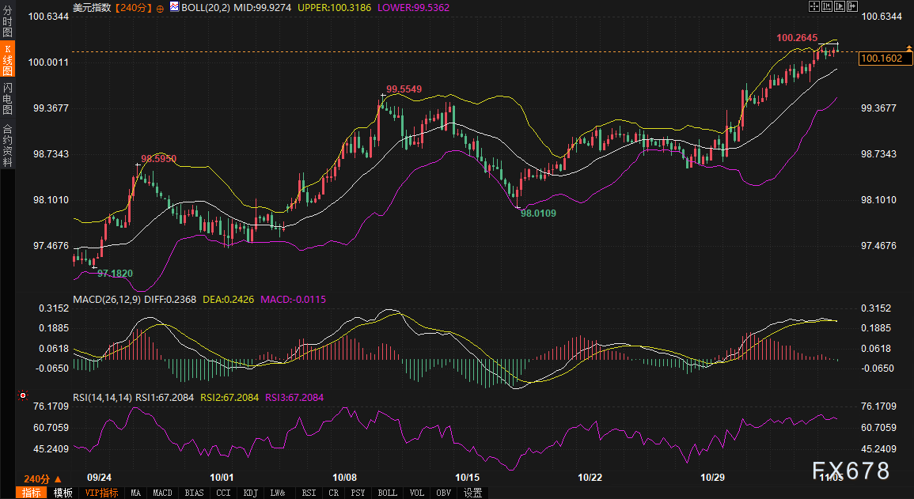Enable the VOL indicator in bottom bar
The height and width of the screenshot is (499, 914).
click(416, 493)
